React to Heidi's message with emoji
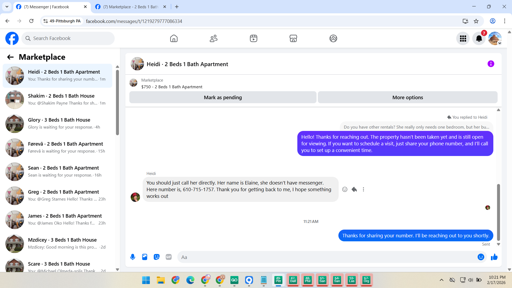 tap(345, 189)
